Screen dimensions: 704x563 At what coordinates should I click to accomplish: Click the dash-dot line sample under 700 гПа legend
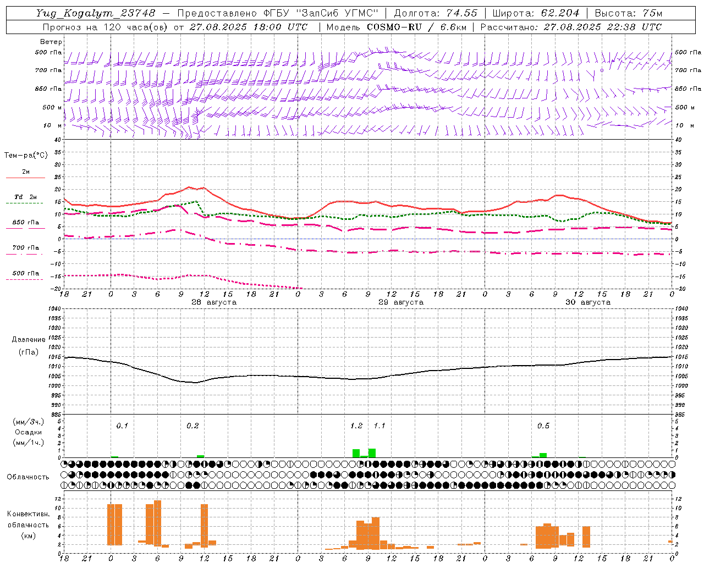24,254
